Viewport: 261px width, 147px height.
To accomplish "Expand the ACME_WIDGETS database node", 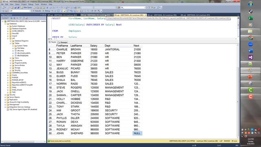I will pyautogui.click(x=8, y=31).
